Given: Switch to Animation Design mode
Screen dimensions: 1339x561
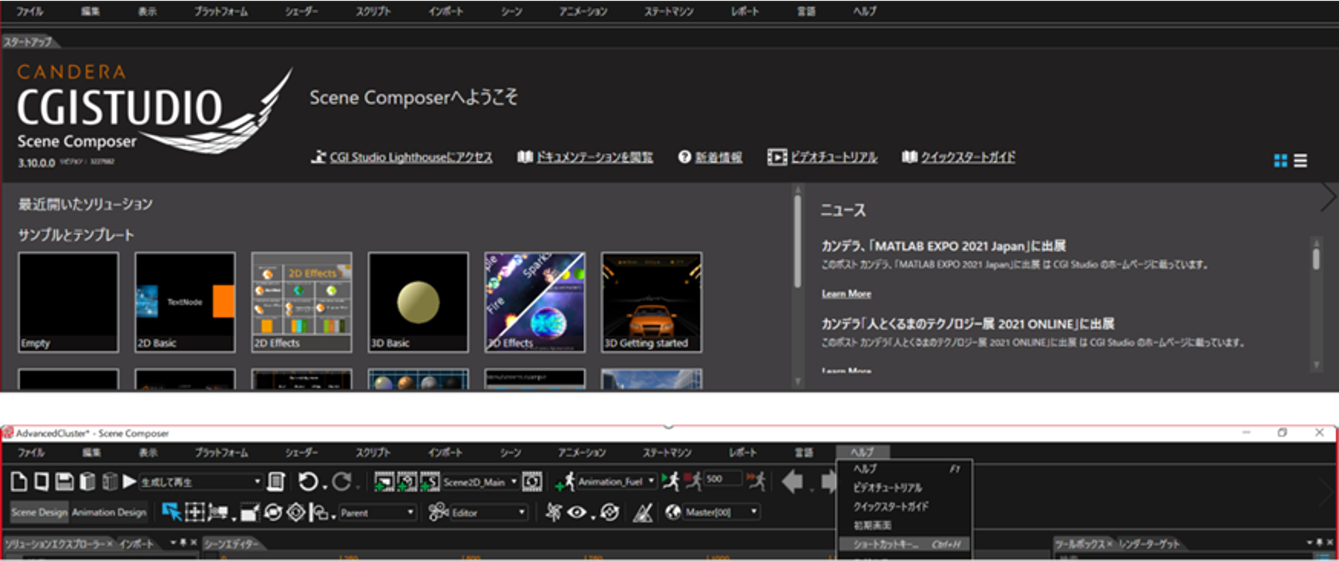Looking at the screenshot, I should [x=109, y=512].
